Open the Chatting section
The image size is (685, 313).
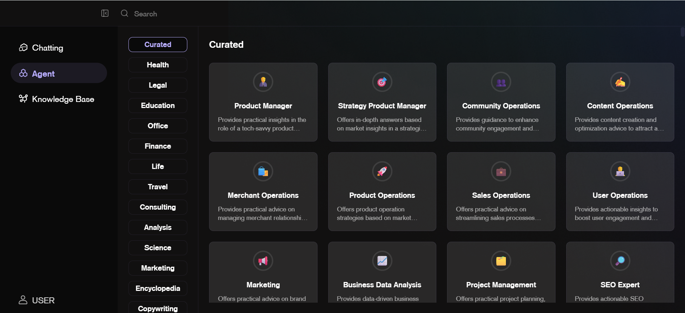tap(47, 48)
